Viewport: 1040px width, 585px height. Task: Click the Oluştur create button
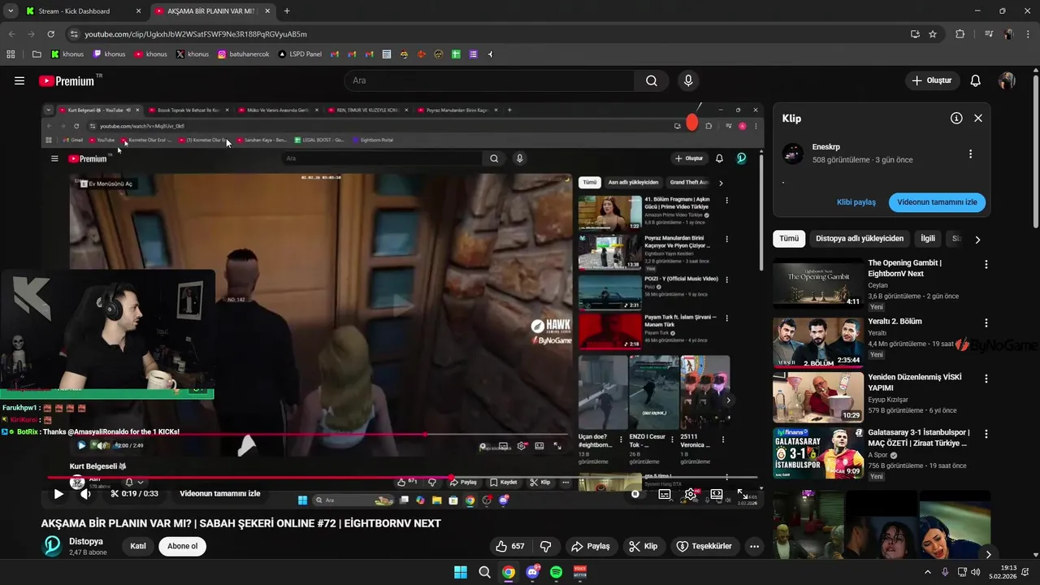[x=932, y=80]
